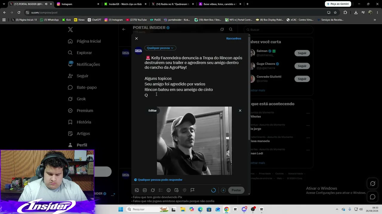
Task: Open Perfil in sidebar
Action: [78, 145]
